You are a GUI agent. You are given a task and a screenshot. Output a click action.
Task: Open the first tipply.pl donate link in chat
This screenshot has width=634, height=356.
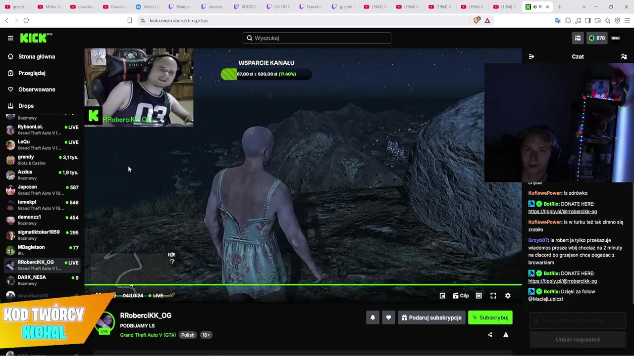[562, 212]
